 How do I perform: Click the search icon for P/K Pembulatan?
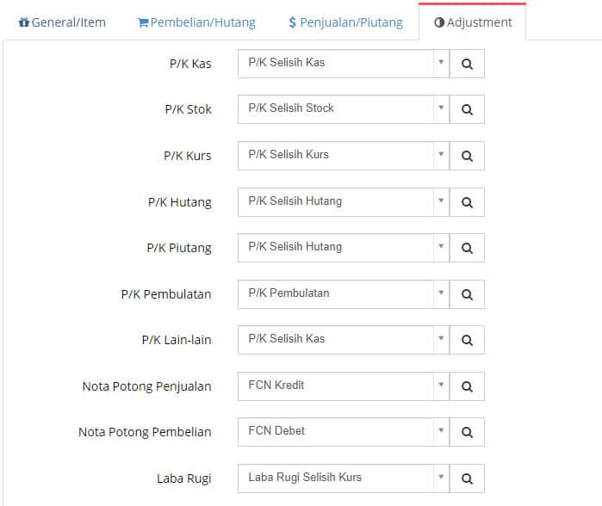[467, 294]
